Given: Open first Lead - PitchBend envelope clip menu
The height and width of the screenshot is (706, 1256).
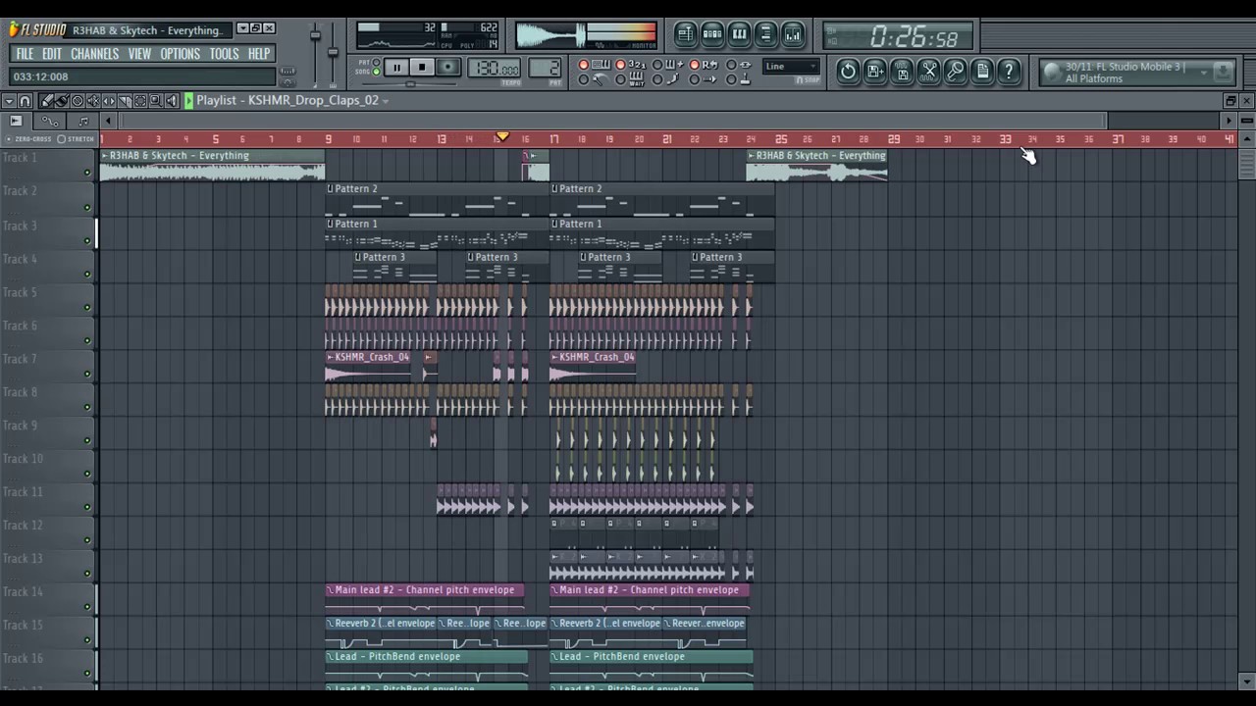Looking at the screenshot, I should click(331, 657).
